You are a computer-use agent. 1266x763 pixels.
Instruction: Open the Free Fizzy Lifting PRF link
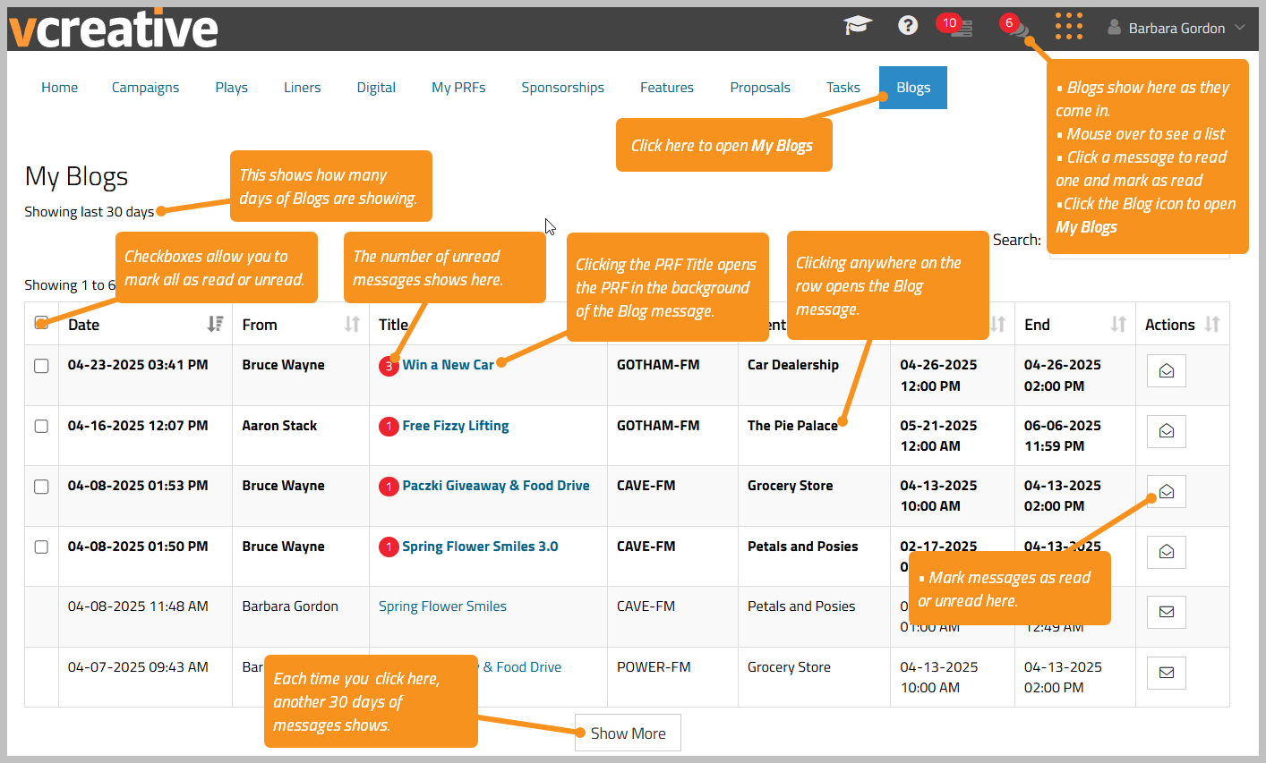click(455, 426)
